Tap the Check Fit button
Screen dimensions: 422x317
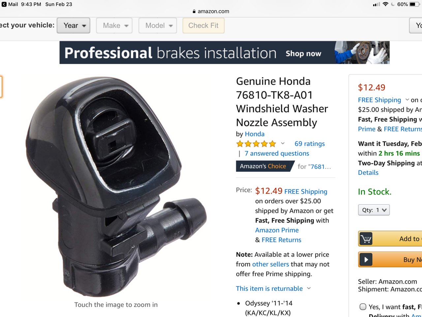203,25
